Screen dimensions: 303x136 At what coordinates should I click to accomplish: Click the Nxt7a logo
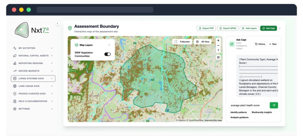click(32, 30)
